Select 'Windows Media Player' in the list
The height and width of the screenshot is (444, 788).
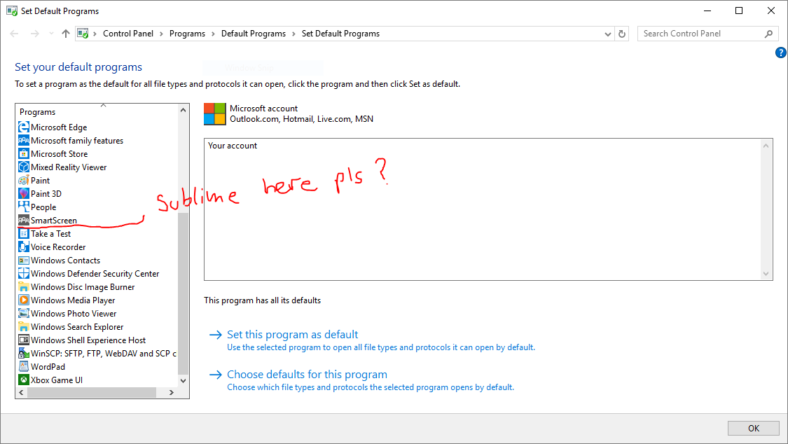click(73, 300)
